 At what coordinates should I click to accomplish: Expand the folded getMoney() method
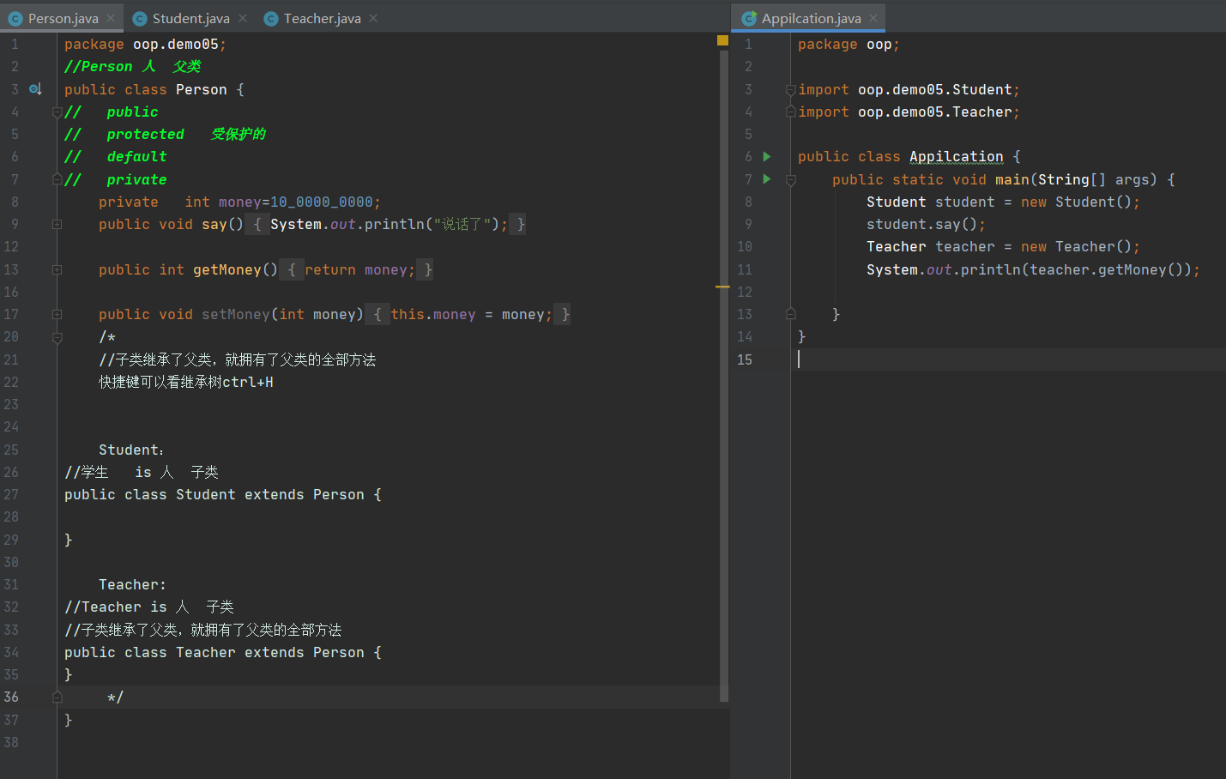click(57, 269)
